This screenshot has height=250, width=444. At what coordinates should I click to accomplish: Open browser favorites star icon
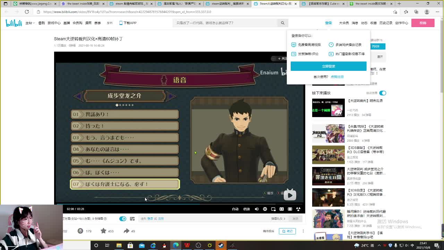coord(406,12)
